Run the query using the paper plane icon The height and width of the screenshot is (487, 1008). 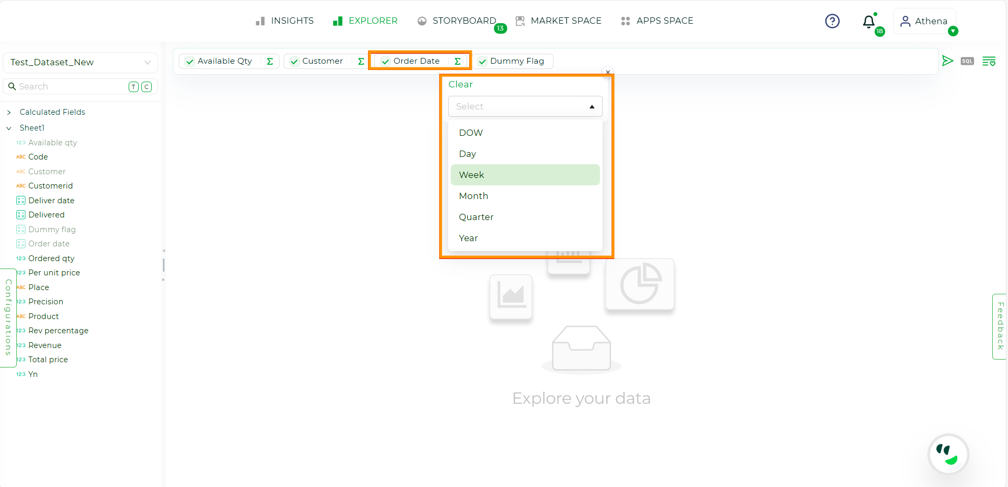pos(947,61)
